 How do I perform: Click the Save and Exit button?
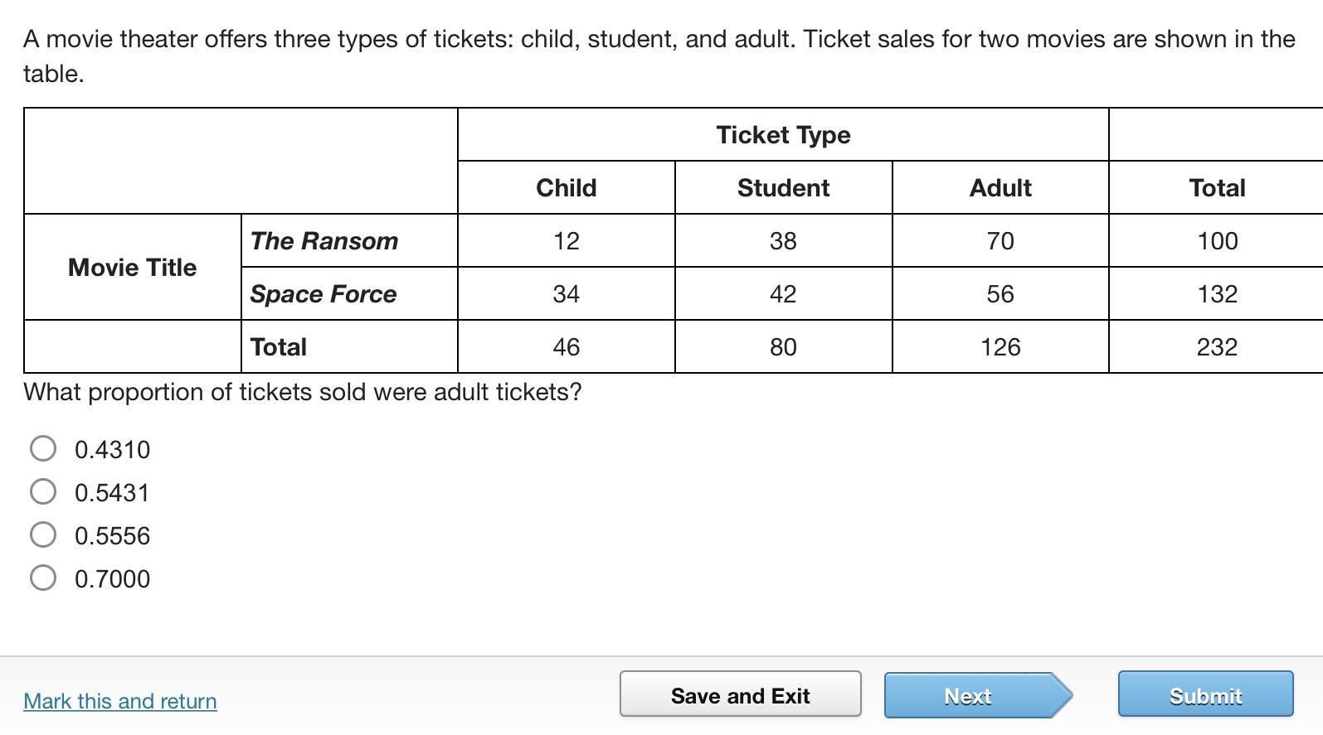pyautogui.click(x=740, y=694)
